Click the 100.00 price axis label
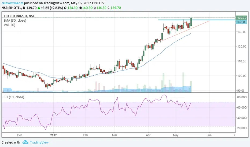The image size is (250, 147). [x=241, y=76]
